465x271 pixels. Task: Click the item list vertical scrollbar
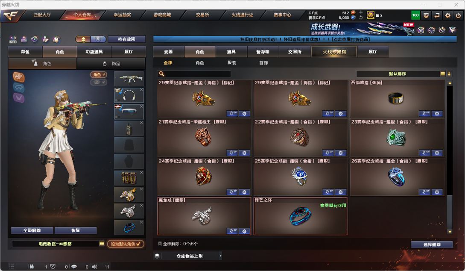450,157
